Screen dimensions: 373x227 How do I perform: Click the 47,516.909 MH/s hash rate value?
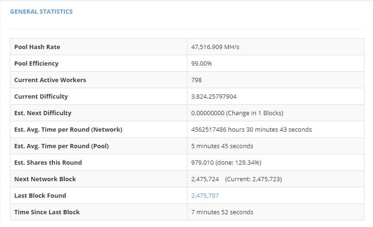215,47
